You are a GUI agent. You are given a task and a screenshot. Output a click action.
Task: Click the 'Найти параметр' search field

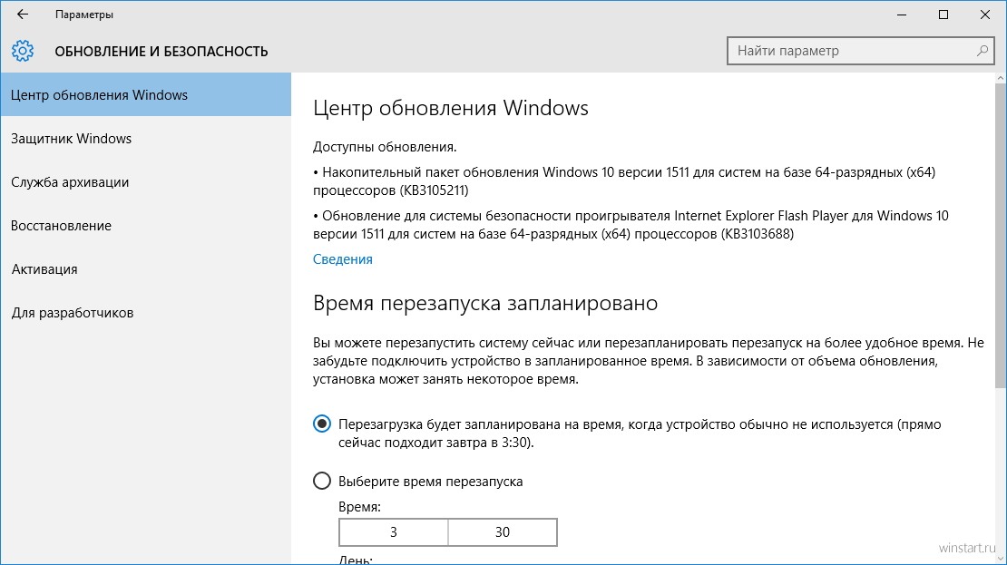(x=861, y=51)
